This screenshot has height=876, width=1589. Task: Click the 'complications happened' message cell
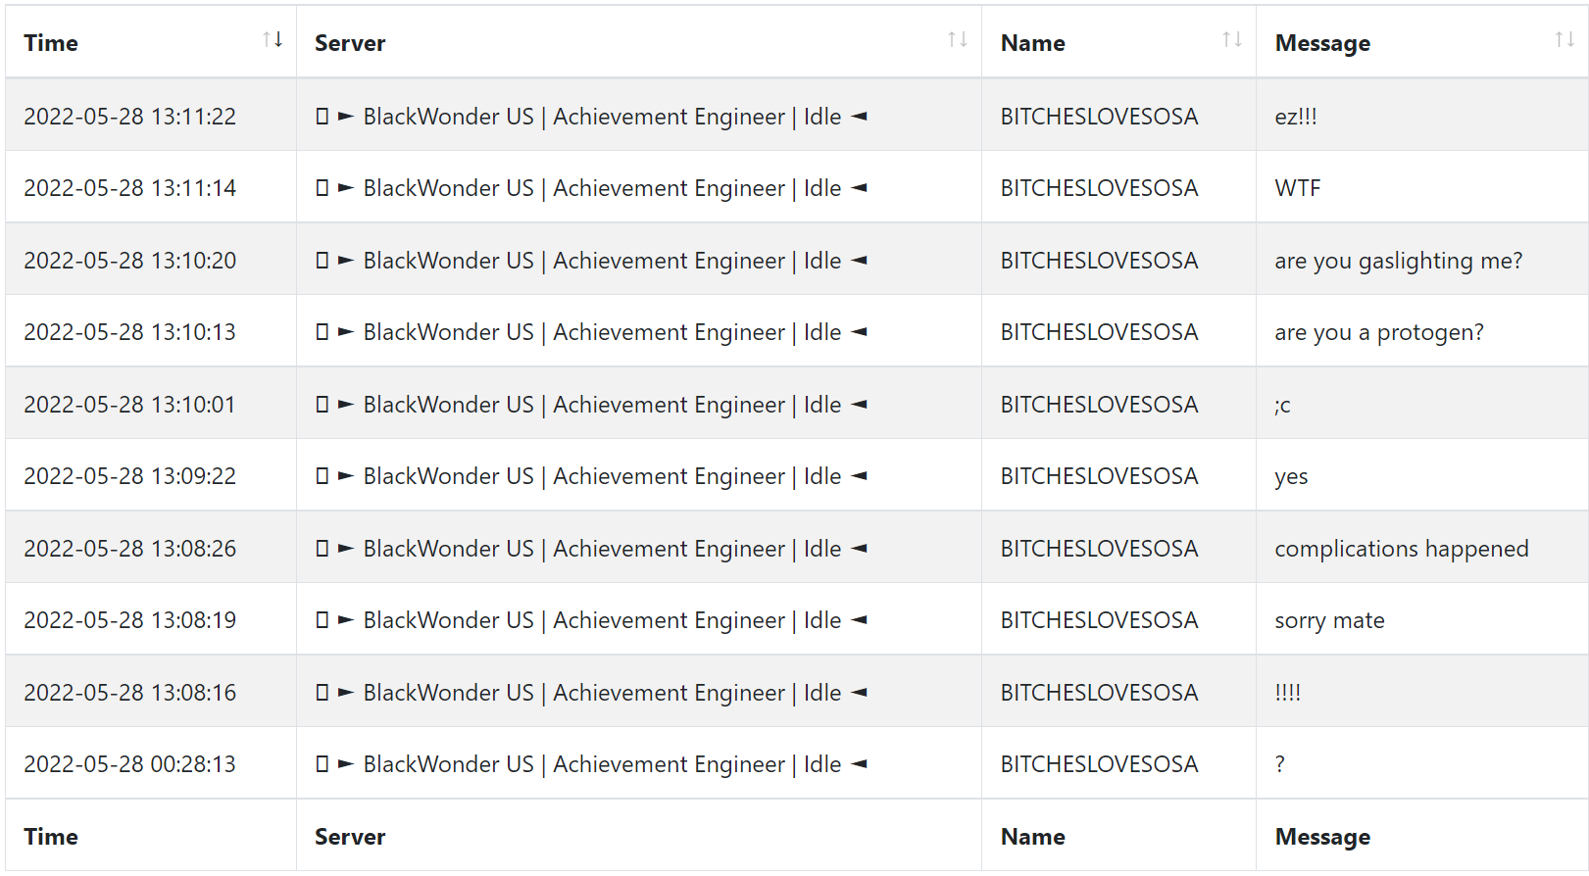pos(1422,549)
